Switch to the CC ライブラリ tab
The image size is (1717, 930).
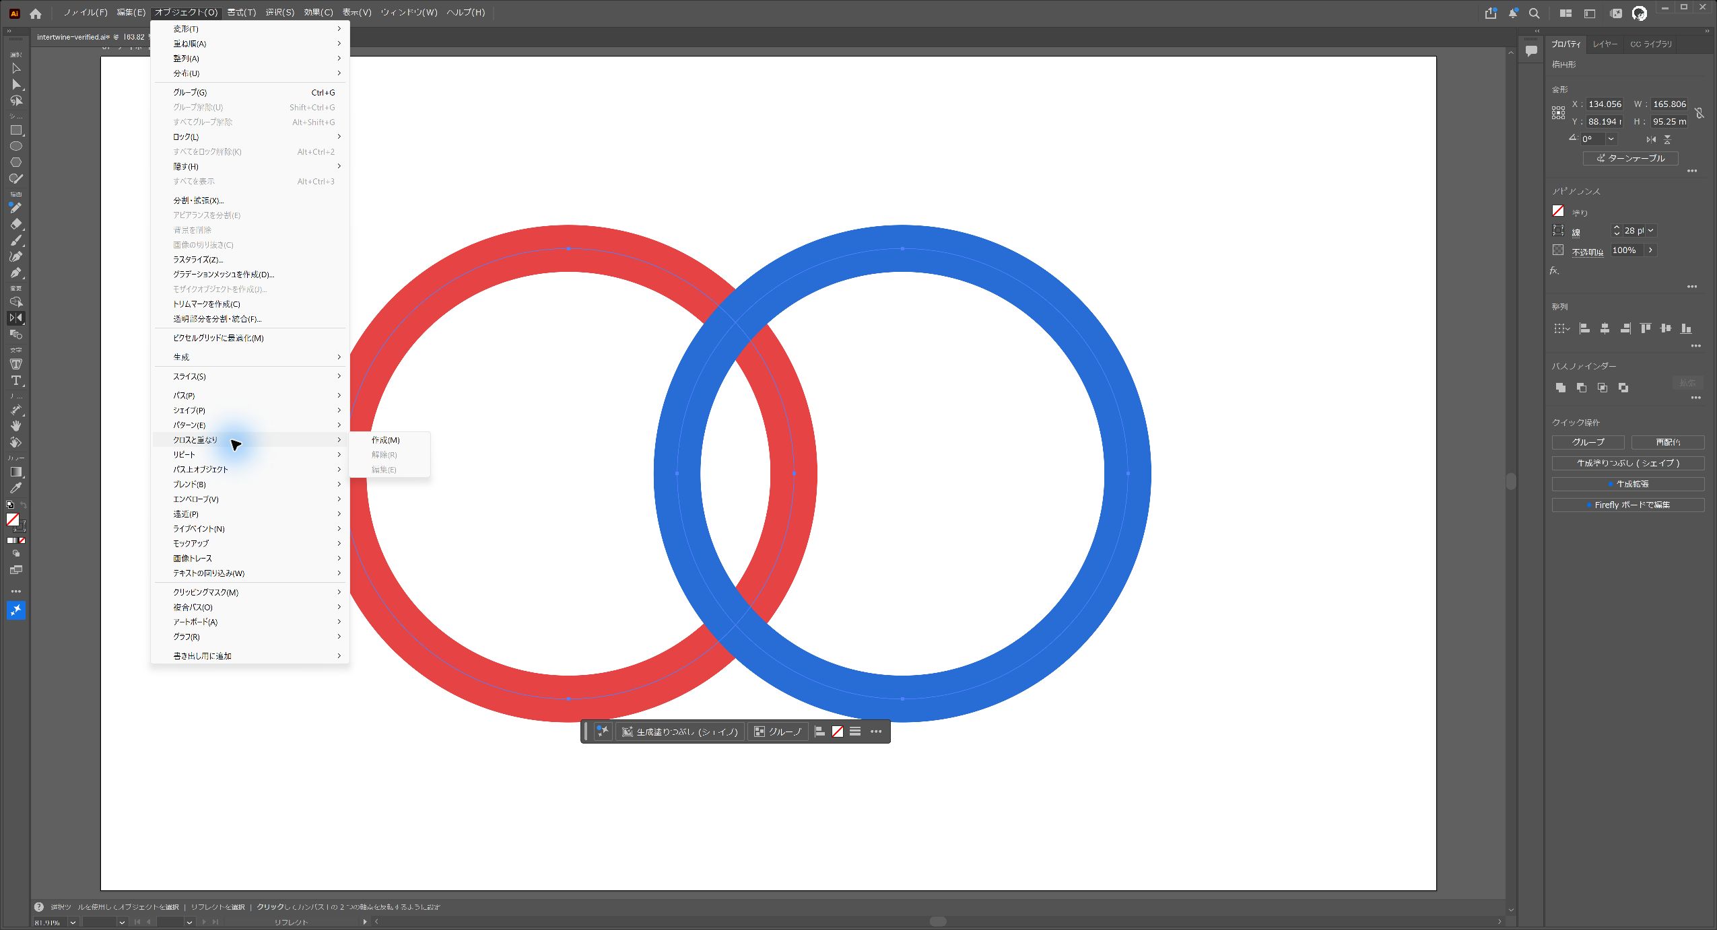(x=1650, y=44)
